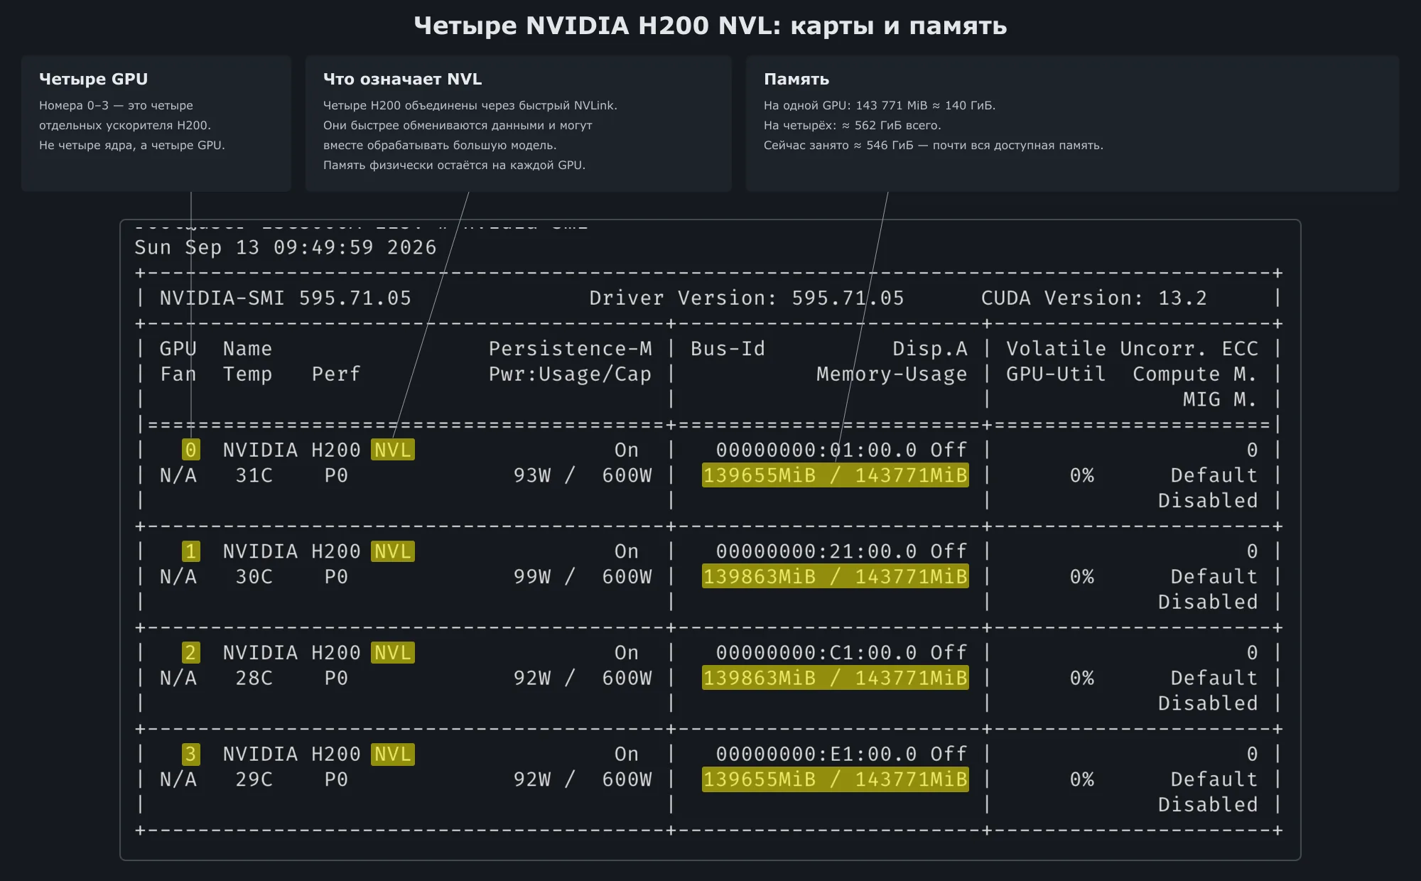
Task: Click the "Volatile Uncorr. ECC" column header
Action: coord(1132,348)
